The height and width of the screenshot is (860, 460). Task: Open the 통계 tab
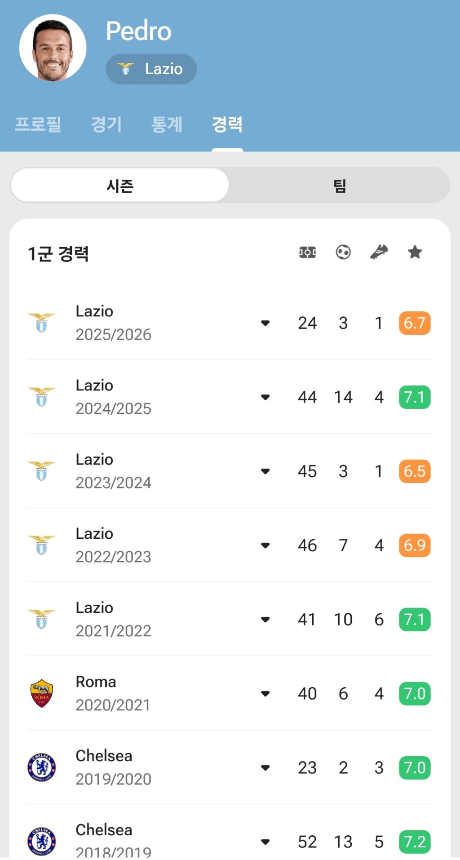(x=167, y=124)
